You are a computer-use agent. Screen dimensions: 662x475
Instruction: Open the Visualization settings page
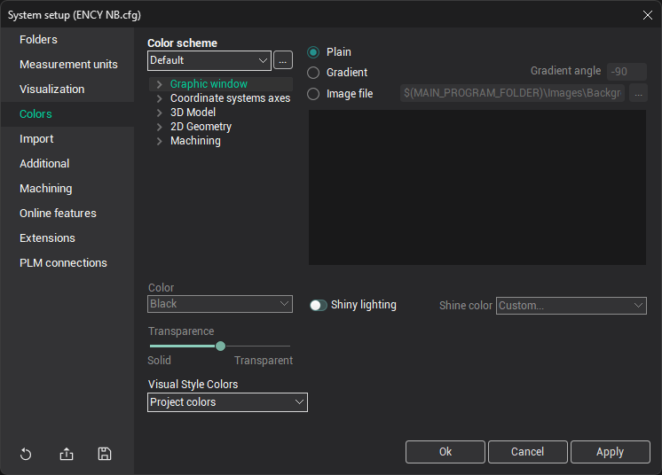[x=52, y=89]
